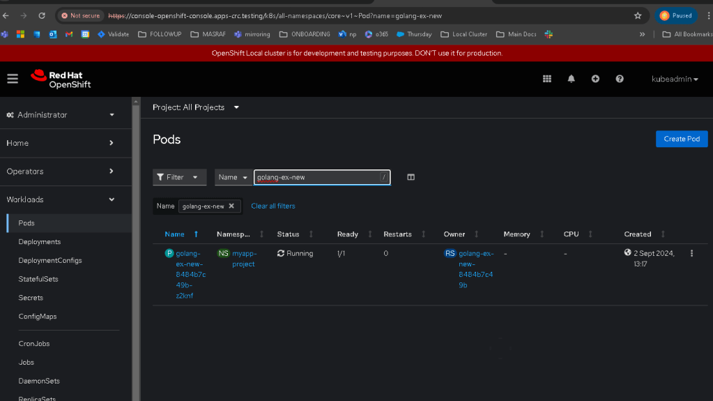
Task: Open the mirroring bookmark
Action: [x=252, y=34]
